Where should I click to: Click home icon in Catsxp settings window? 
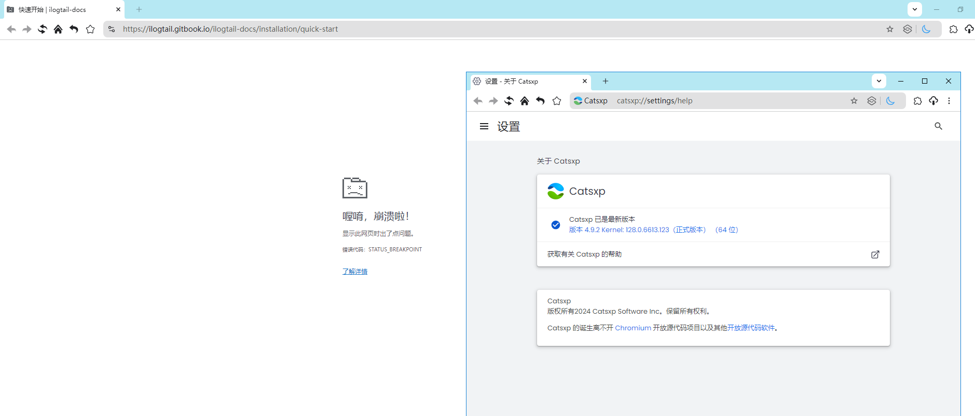pyautogui.click(x=525, y=101)
